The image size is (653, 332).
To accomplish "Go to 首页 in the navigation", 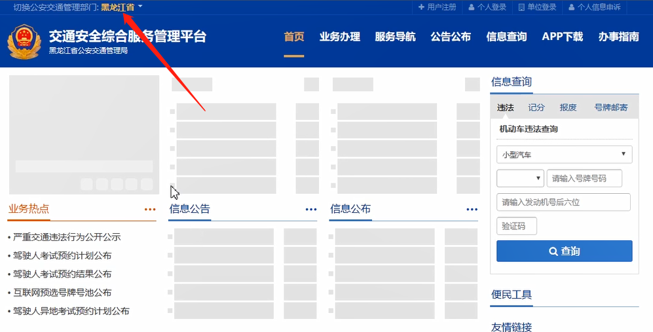I will (294, 37).
